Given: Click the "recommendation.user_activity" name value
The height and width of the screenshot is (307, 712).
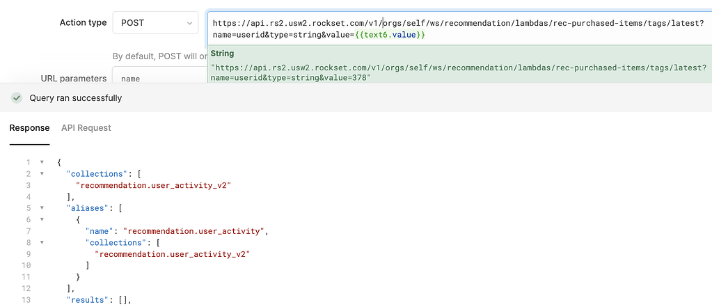Looking at the screenshot, I should click(x=194, y=231).
